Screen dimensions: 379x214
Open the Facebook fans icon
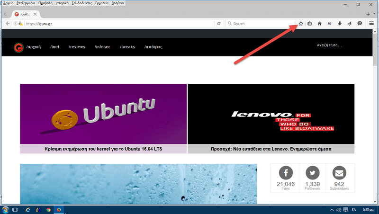[x=286, y=173]
